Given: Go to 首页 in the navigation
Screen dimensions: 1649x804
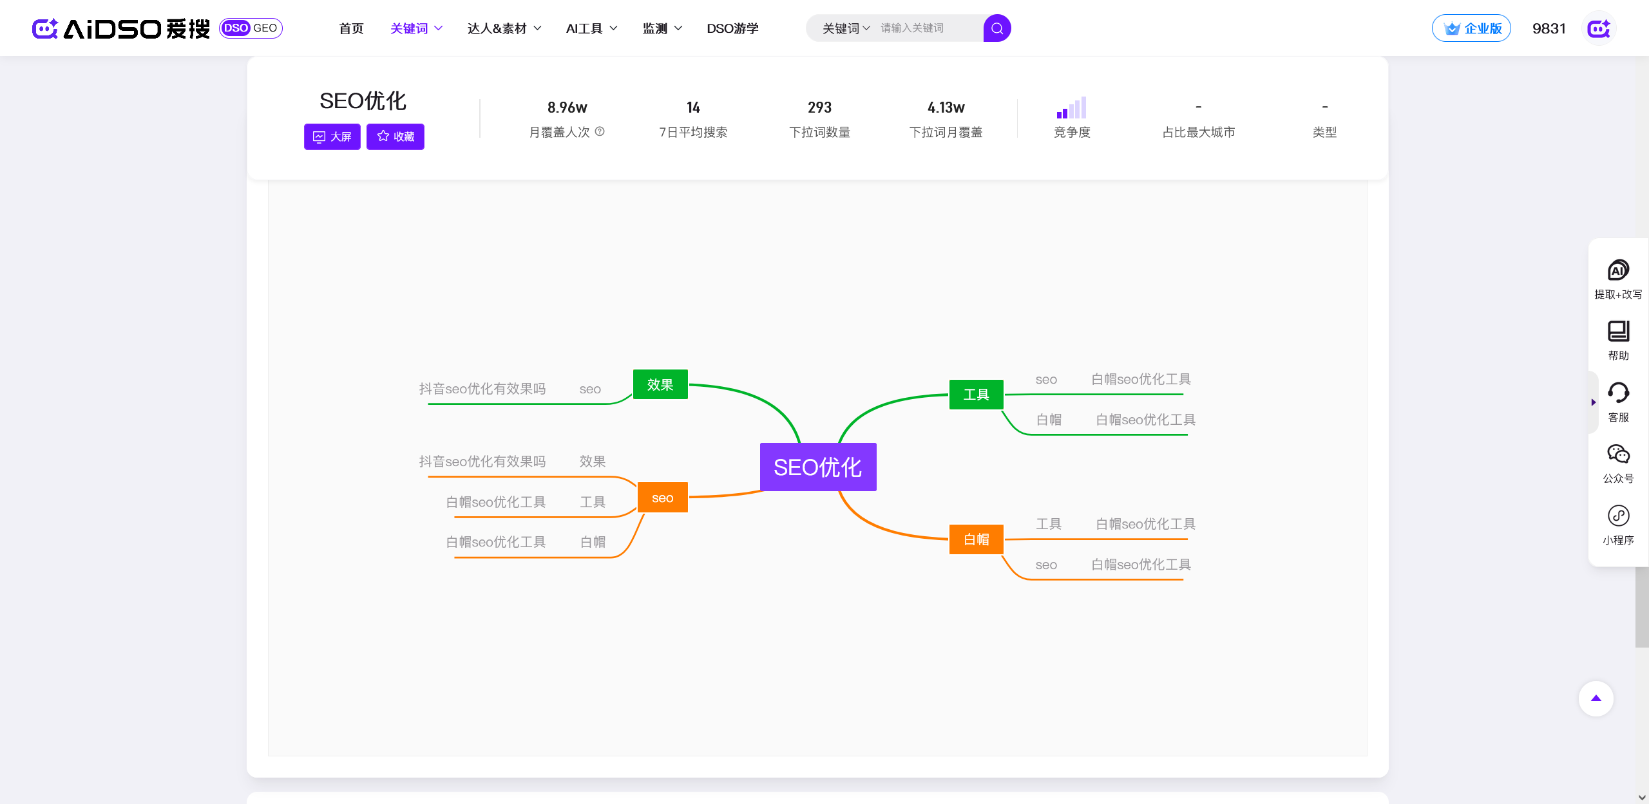Looking at the screenshot, I should pos(351,28).
